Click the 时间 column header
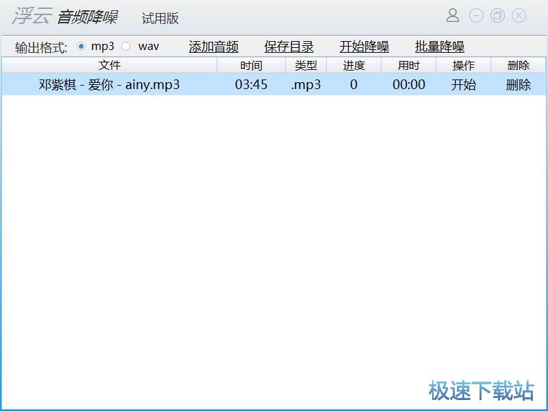 tap(251, 65)
